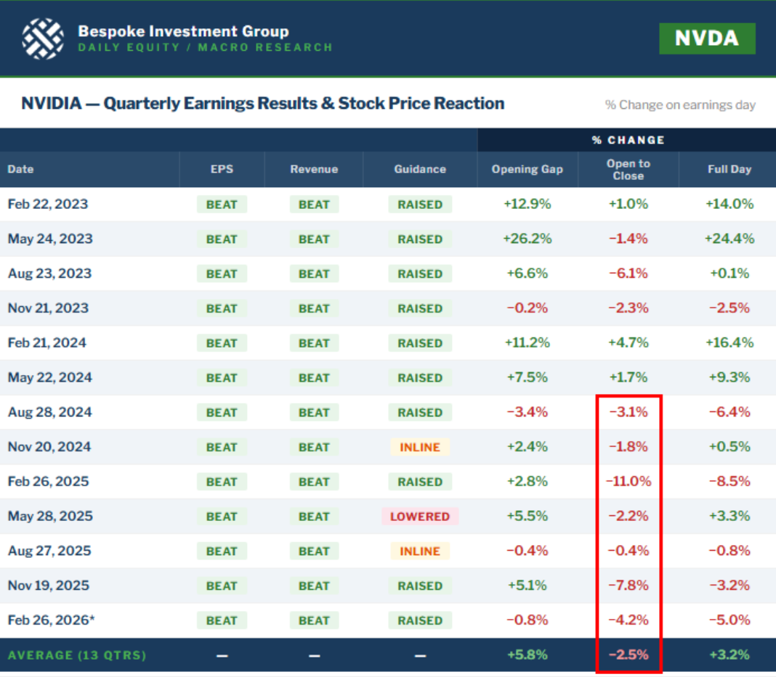This screenshot has height=677, width=776.
Task: Select the EPS column header
Action: pos(222,169)
